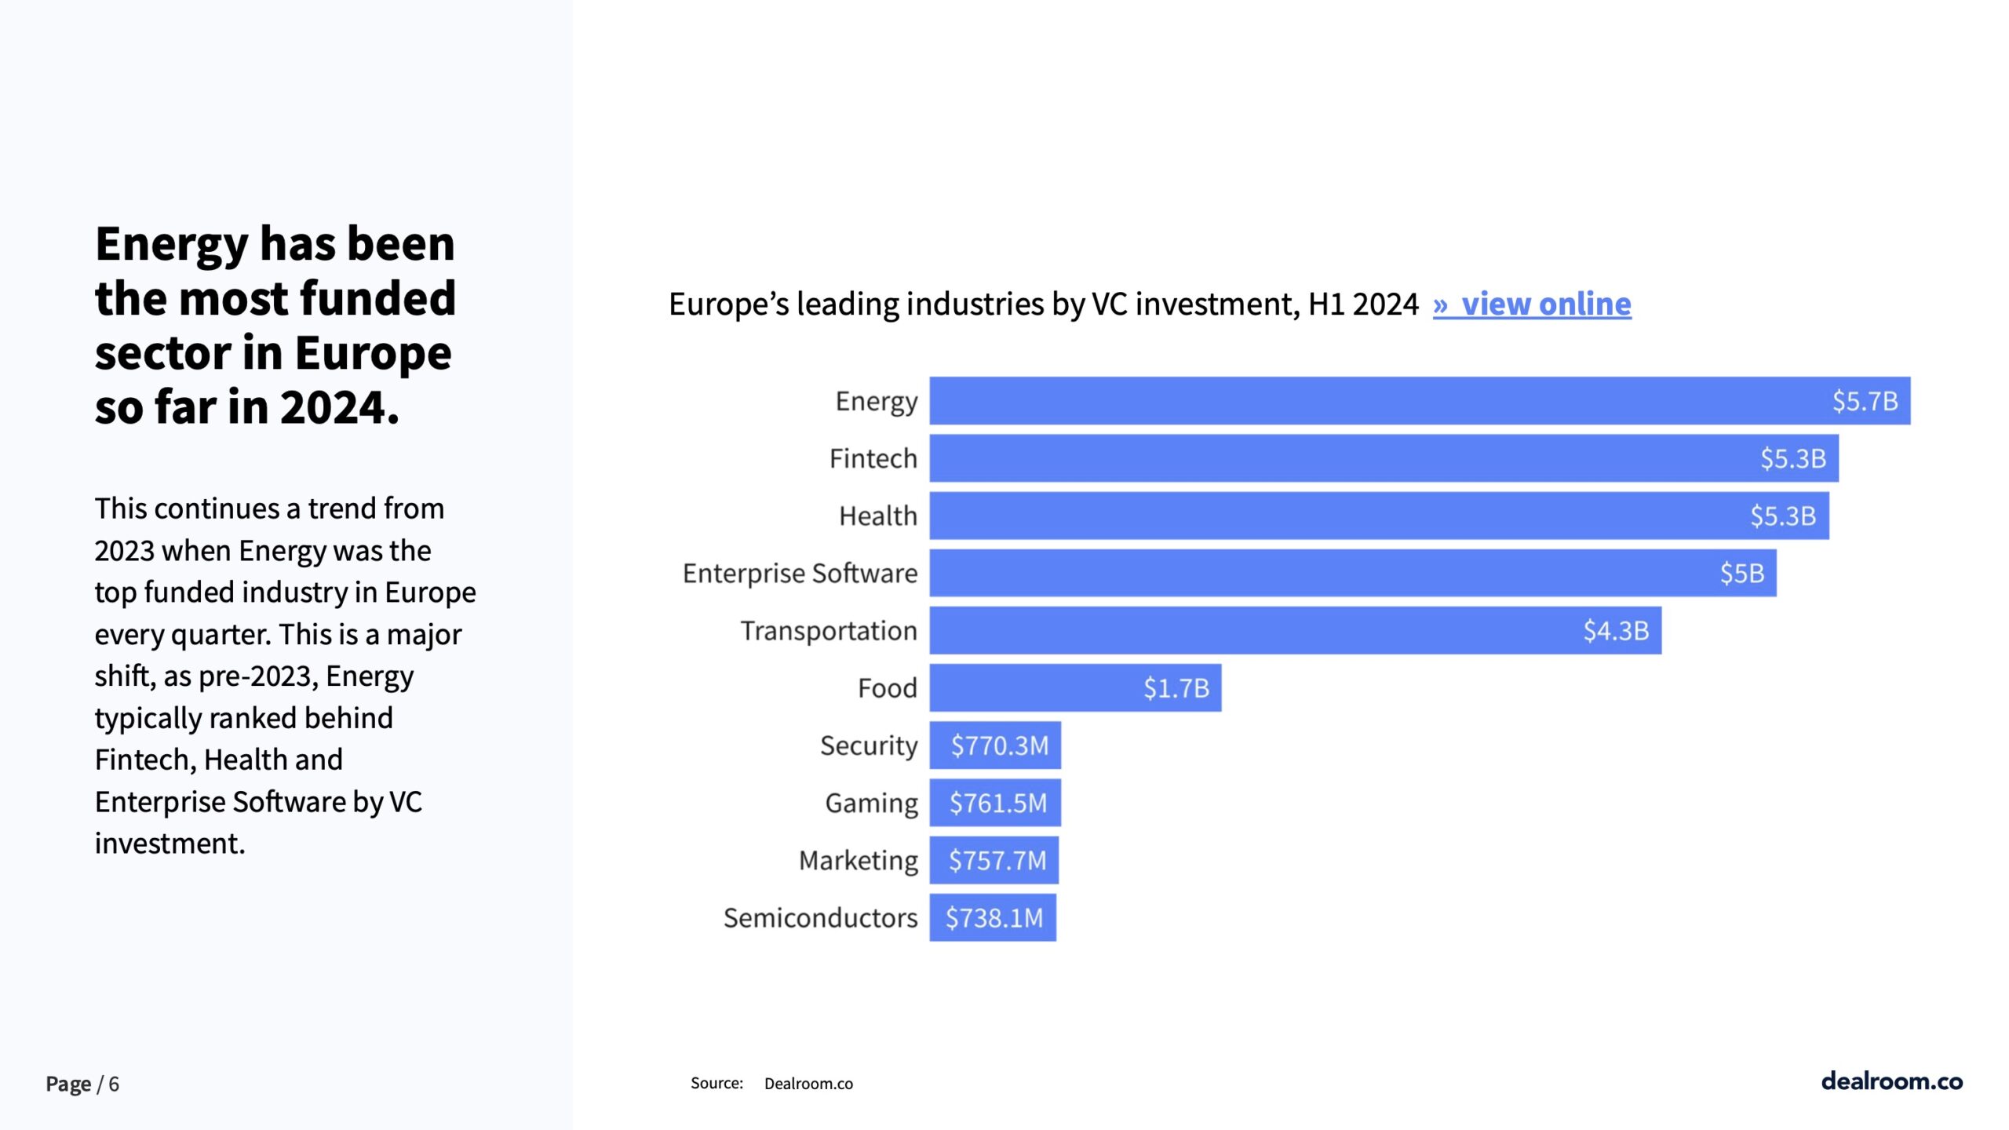
Task: Select the Transportation $4.3B bar
Action: coord(1295,630)
